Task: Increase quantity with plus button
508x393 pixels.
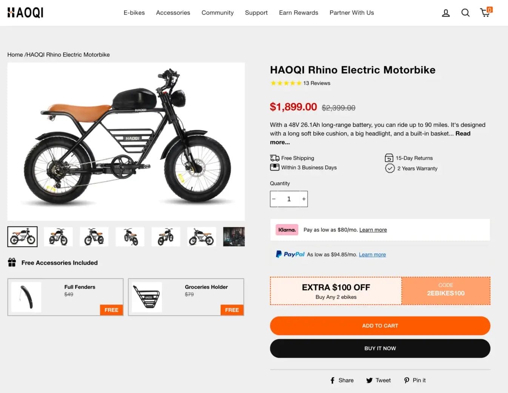Action: [304, 199]
